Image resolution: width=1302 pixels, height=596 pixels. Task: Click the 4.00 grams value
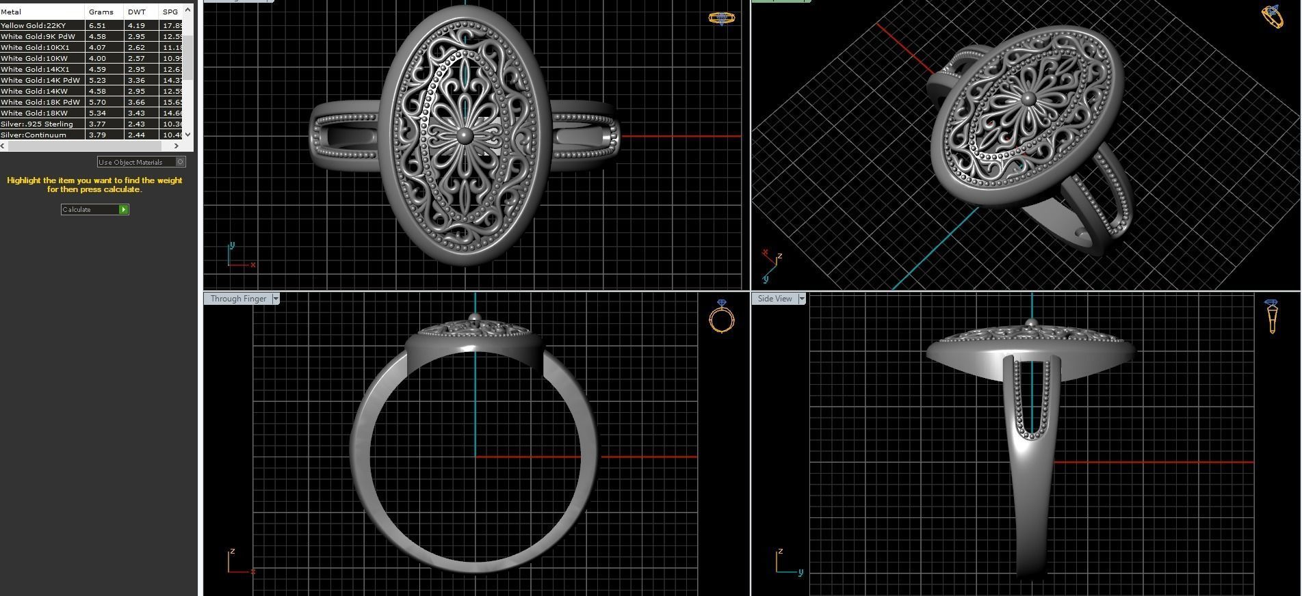tap(97, 58)
